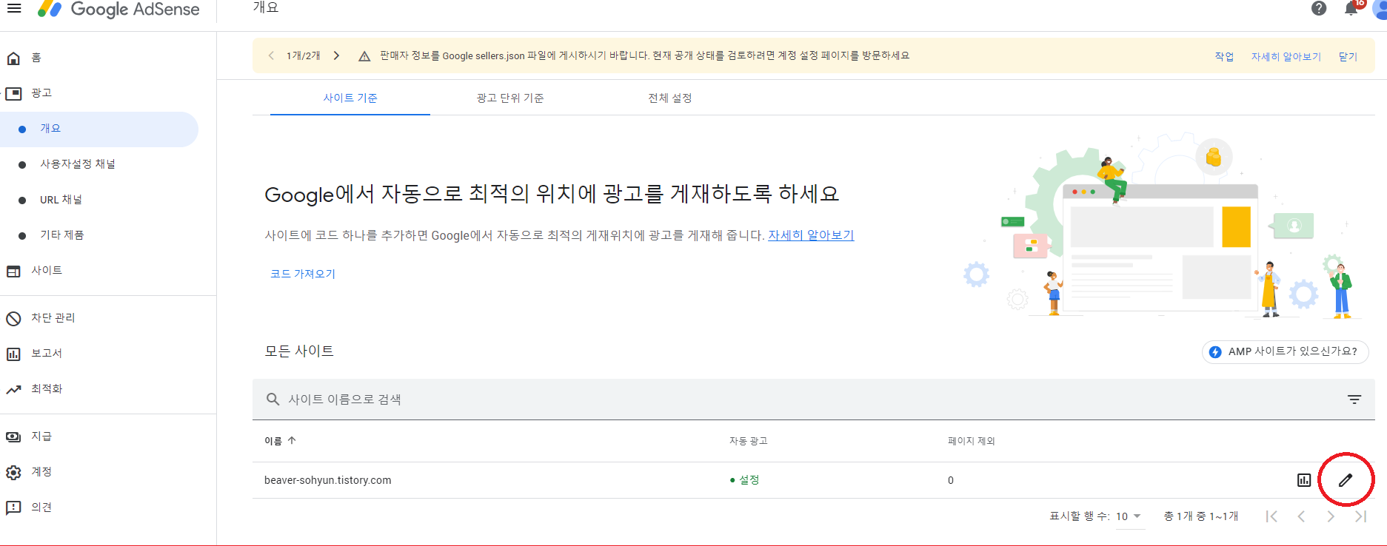1387x546 pixels.
Task: Click the 코드 가져오기 button
Action: pyautogui.click(x=303, y=274)
